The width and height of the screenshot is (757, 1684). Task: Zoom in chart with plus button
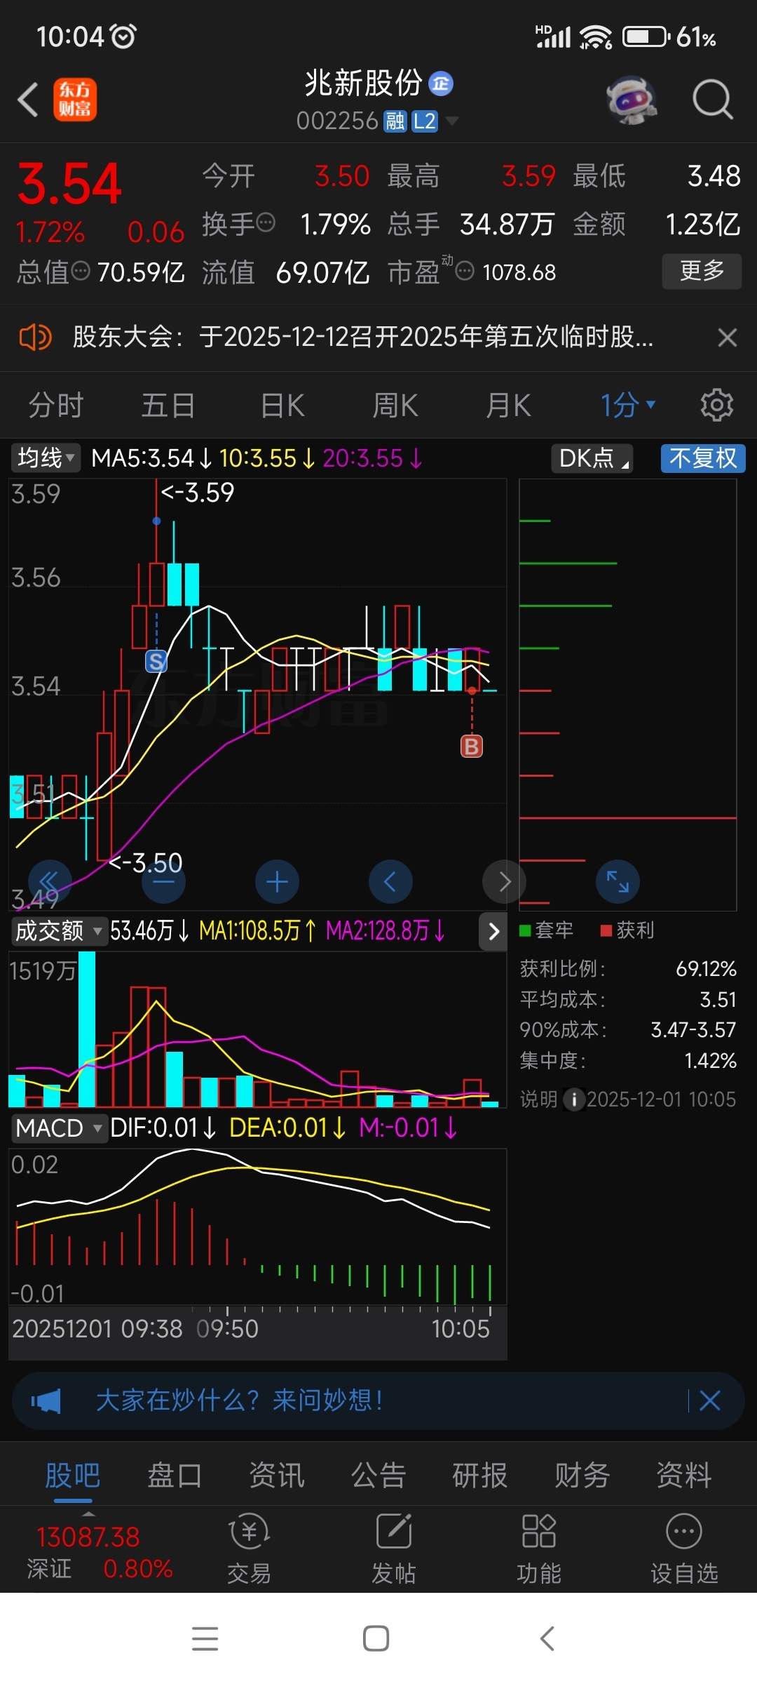[x=277, y=881]
